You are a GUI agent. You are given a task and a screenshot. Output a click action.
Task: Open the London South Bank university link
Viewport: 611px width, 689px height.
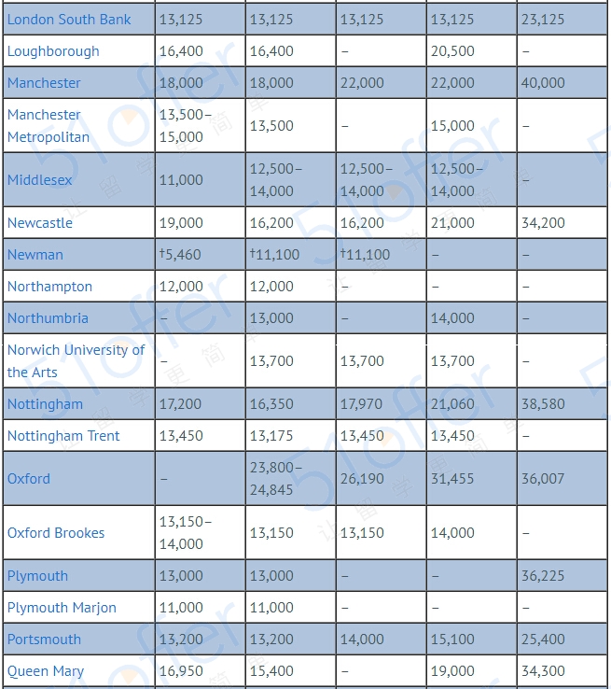pos(69,20)
